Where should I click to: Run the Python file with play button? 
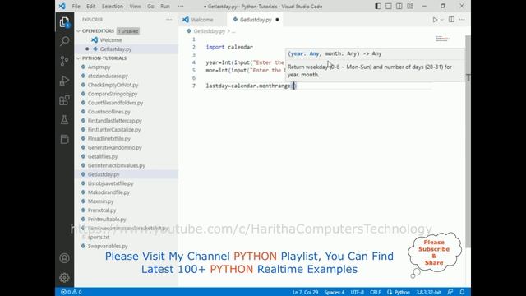click(x=435, y=20)
